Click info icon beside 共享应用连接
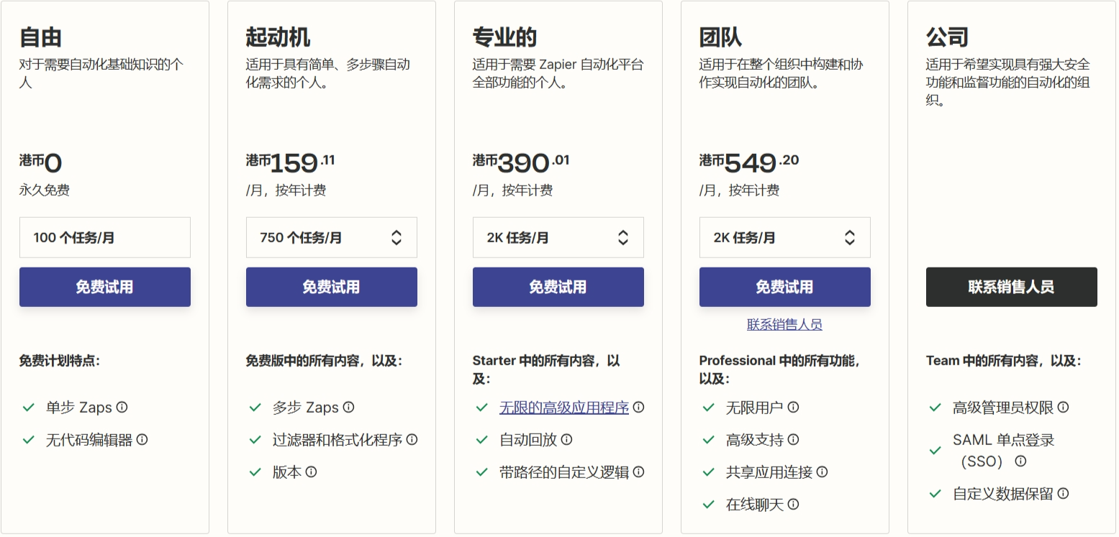Viewport: 1119px width, 537px height. click(823, 472)
